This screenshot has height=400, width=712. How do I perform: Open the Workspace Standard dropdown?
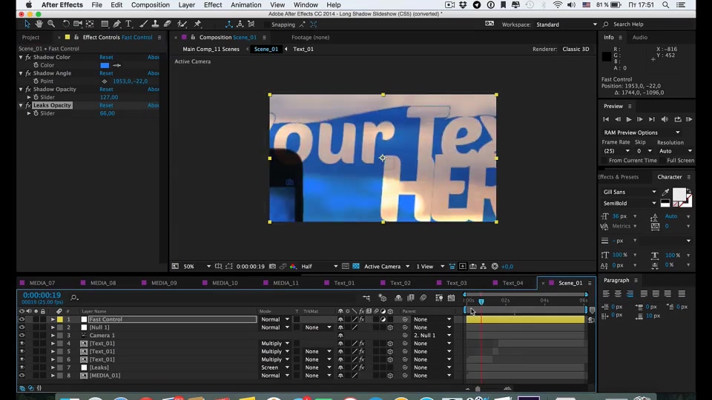(x=566, y=24)
